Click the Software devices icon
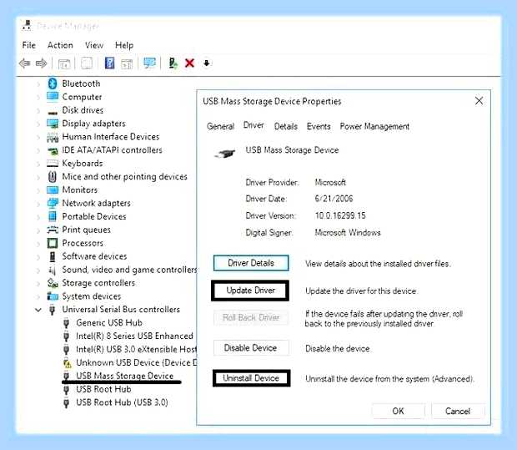The image size is (517, 450). 53,256
